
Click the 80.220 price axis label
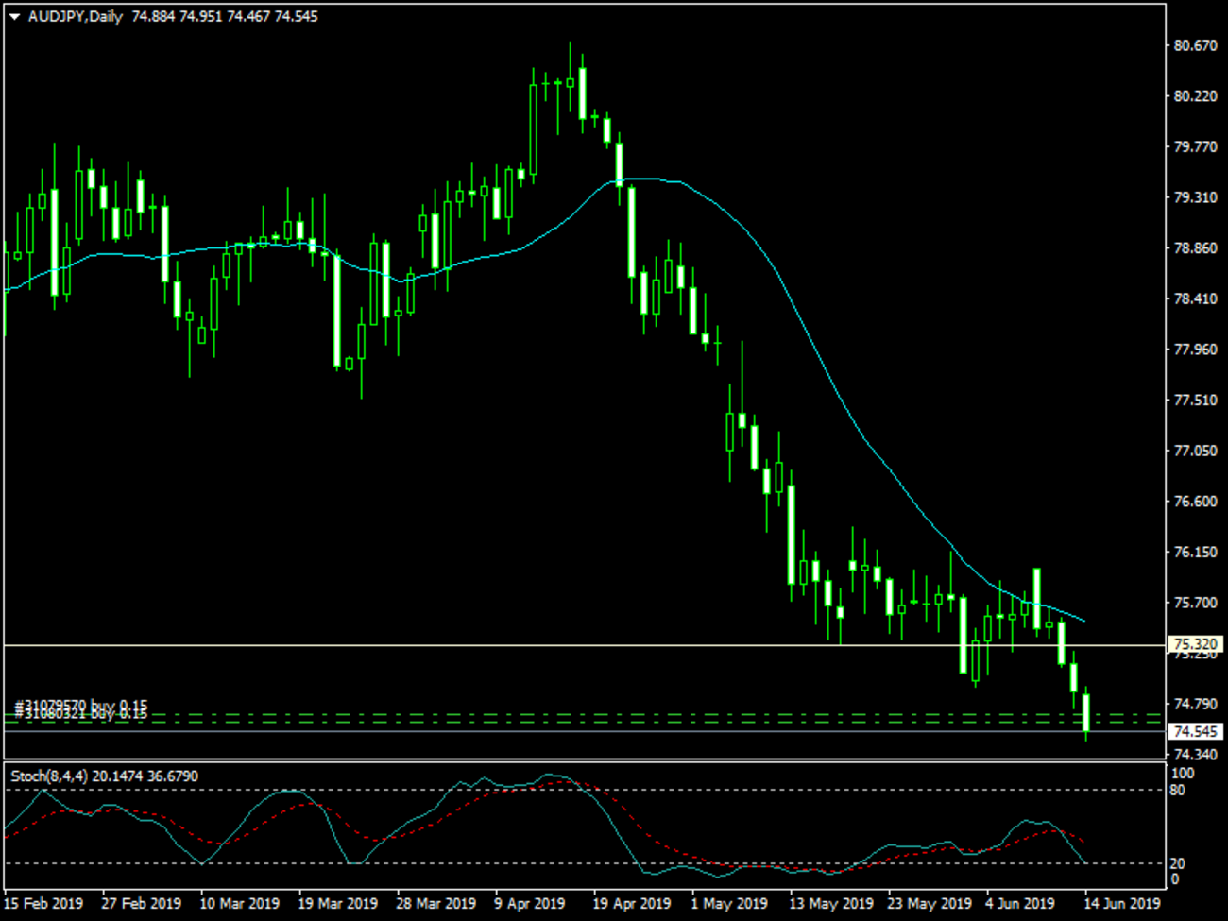1195,96
